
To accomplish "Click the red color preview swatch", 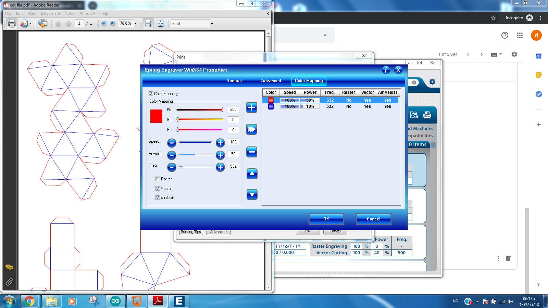I will tap(156, 116).
